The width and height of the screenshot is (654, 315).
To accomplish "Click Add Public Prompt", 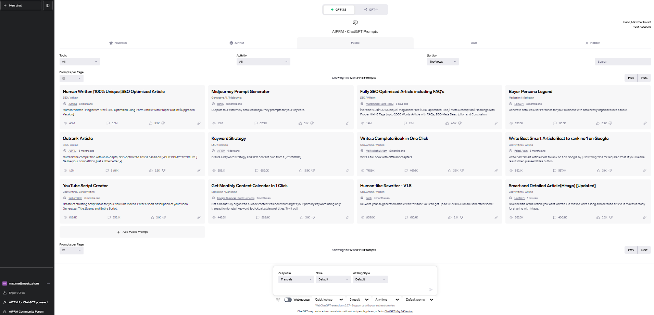I will coord(132,232).
